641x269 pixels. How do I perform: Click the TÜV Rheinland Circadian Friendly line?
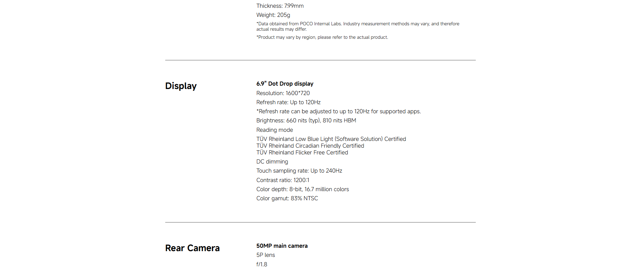(x=310, y=146)
